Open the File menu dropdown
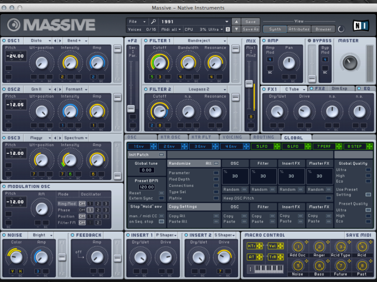Viewport: 377px width, 282px height. coord(137,21)
